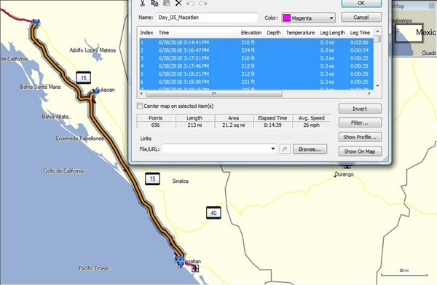Click the Redo arrow icon
This screenshot has width=437, height=285.
[202, 3]
